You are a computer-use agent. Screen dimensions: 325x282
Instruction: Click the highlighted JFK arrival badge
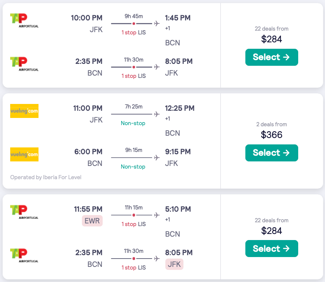coord(174,264)
